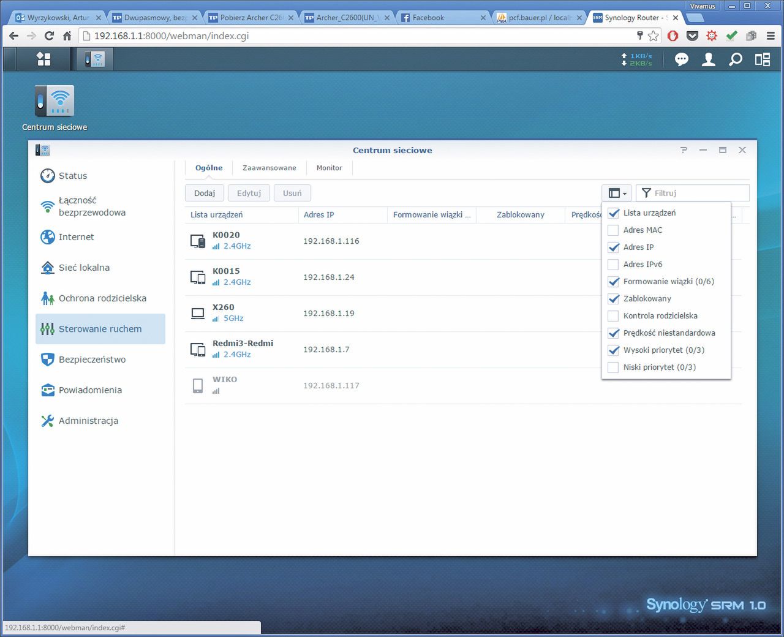
Task: Toggle the Zablokowany column checkbox
Action: (x=613, y=298)
